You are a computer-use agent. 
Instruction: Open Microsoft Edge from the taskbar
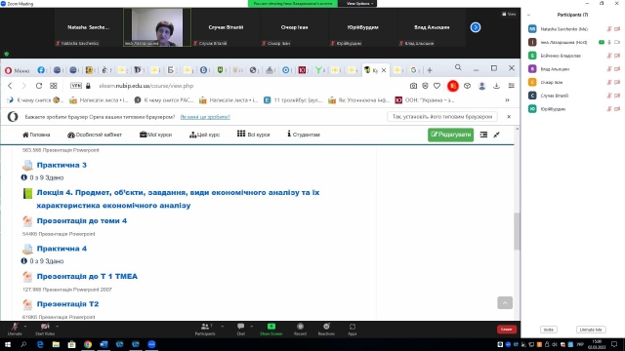pos(40,344)
